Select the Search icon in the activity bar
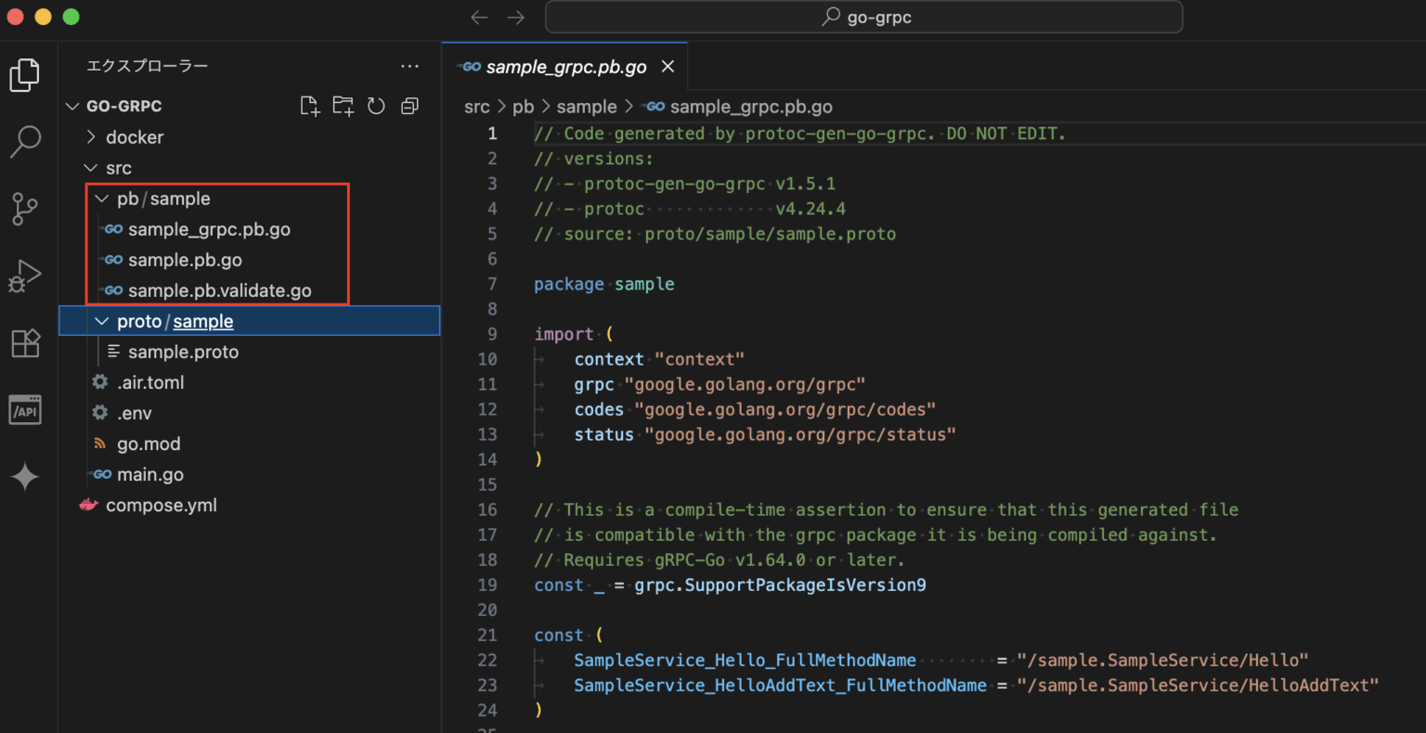This screenshot has height=733, width=1426. 25,142
